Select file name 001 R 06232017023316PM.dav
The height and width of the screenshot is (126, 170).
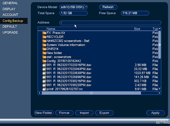tap(69, 65)
